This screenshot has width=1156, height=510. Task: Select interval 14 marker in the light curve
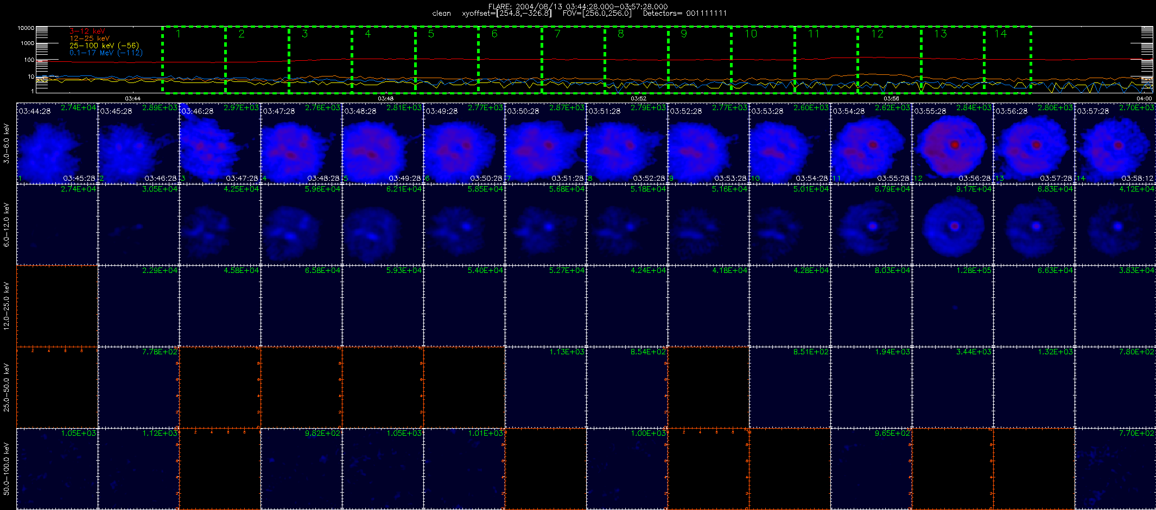click(x=1000, y=34)
